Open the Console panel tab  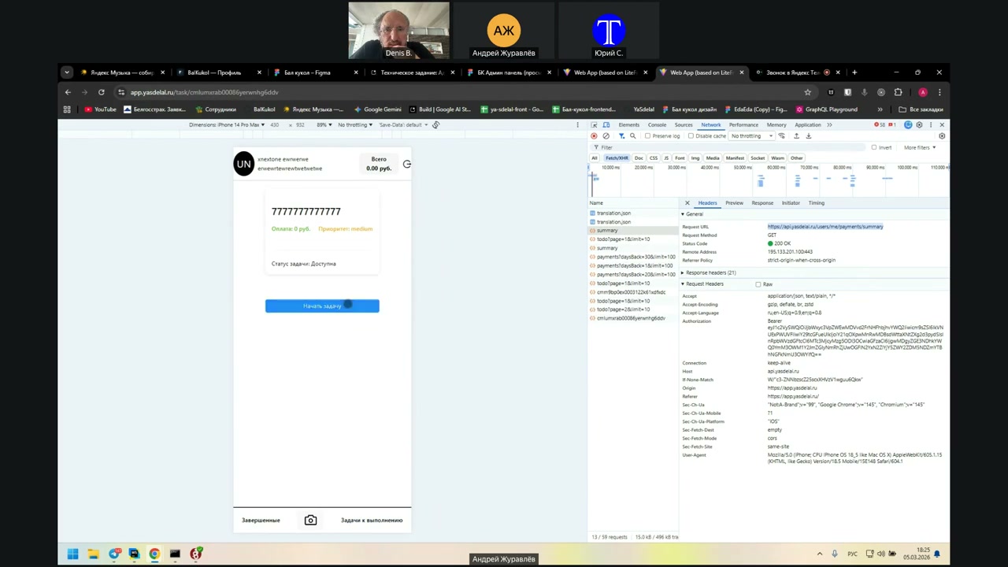coord(657,125)
